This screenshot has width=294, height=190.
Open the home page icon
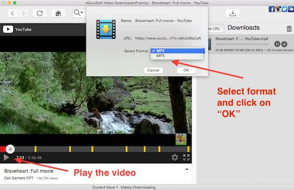[x=58, y=13]
